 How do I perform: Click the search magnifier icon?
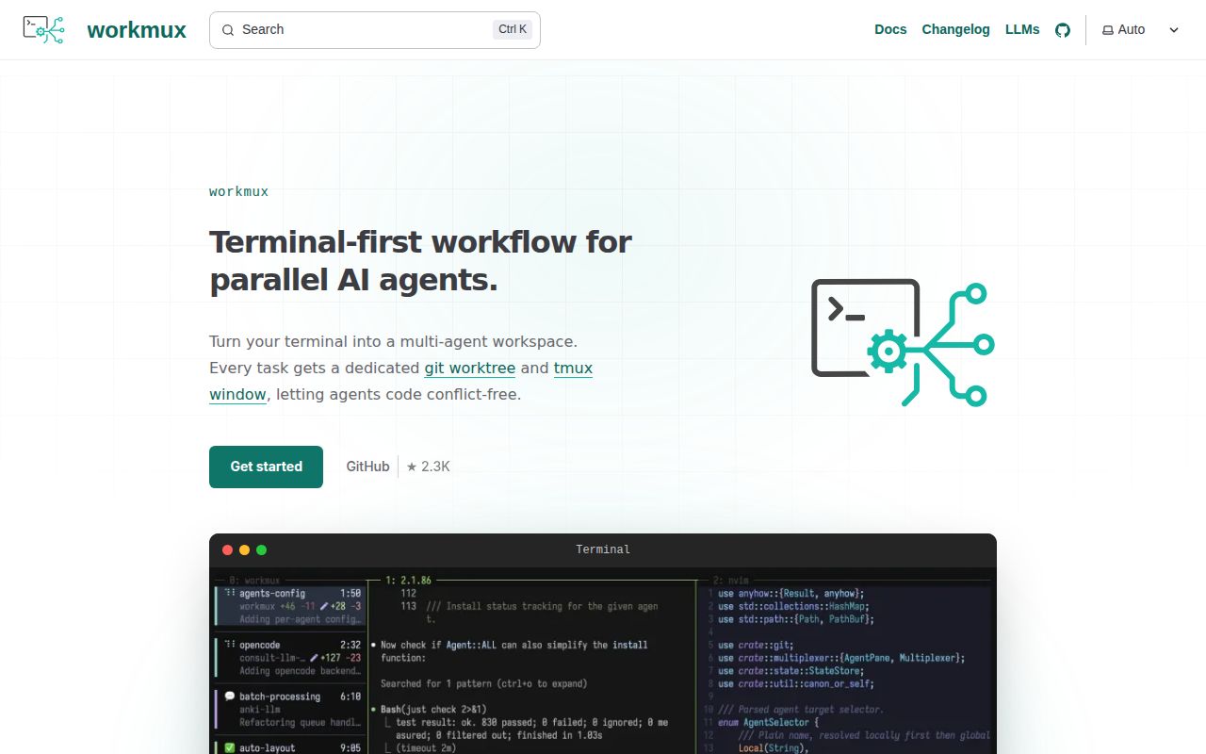(227, 29)
